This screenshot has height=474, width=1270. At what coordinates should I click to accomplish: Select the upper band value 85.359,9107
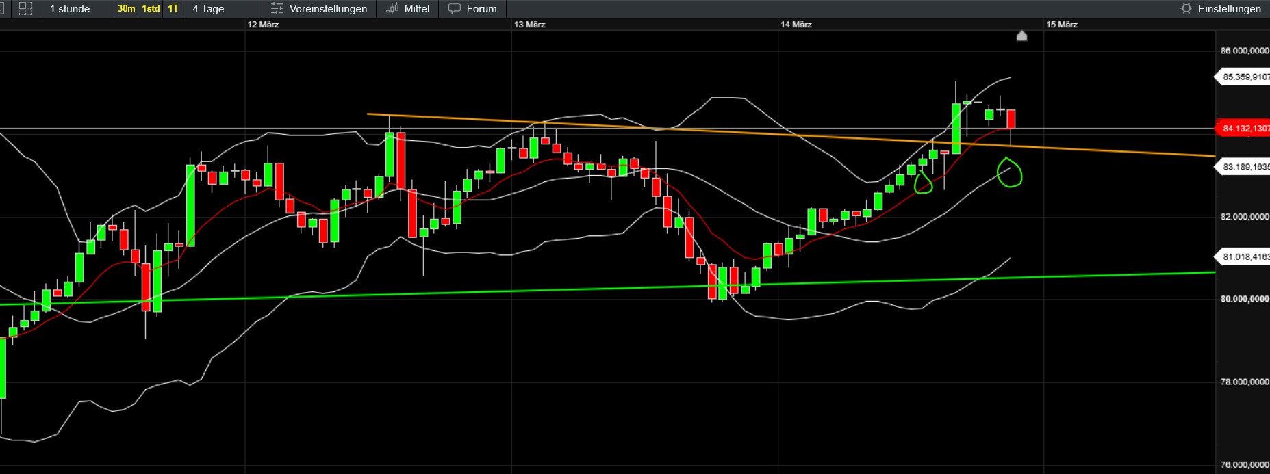pyautogui.click(x=1242, y=77)
